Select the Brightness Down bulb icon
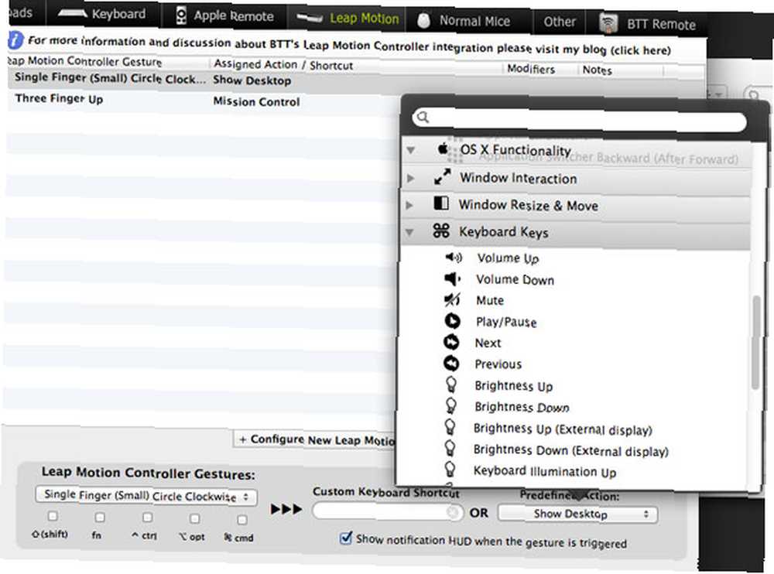The image size is (774, 574). (x=450, y=405)
